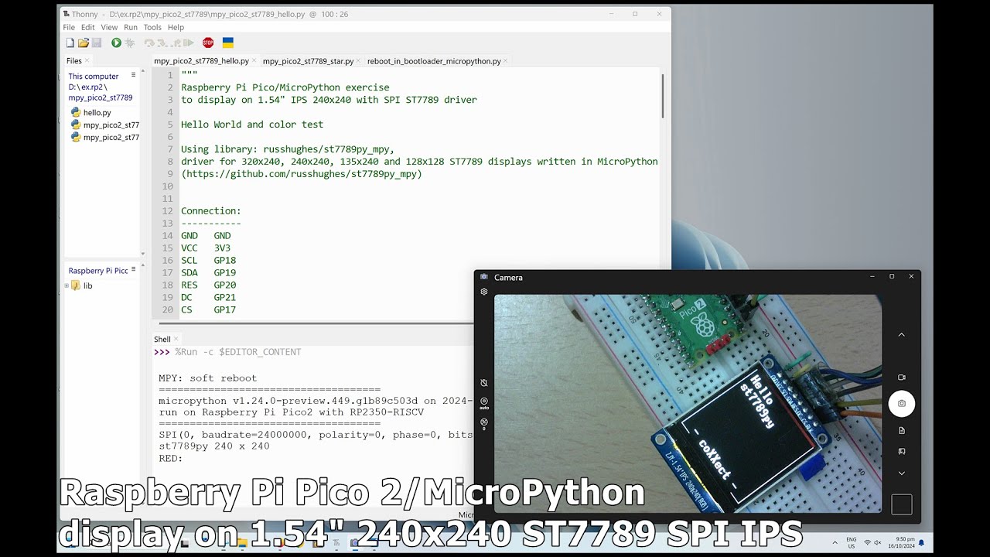Click the Open file folder icon
Screen dimensions: 990x557
[x=84, y=43]
